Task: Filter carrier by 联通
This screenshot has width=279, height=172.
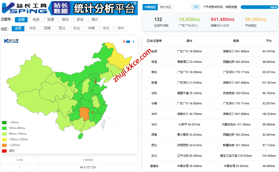Action: [x=51, y=19]
